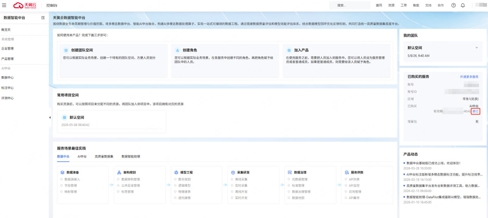The image size is (488, 218).
Task: Focus the top search field
Action: click(x=349, y=5)
